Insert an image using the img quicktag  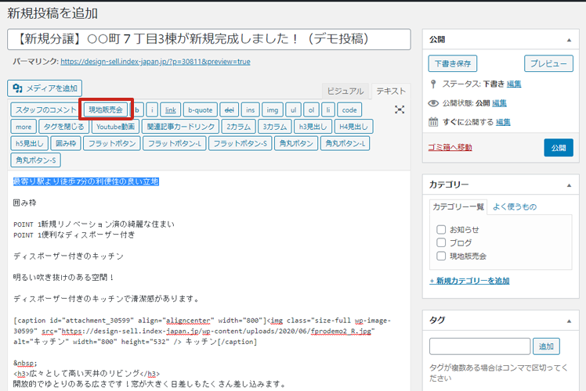[x=272, y=110]
